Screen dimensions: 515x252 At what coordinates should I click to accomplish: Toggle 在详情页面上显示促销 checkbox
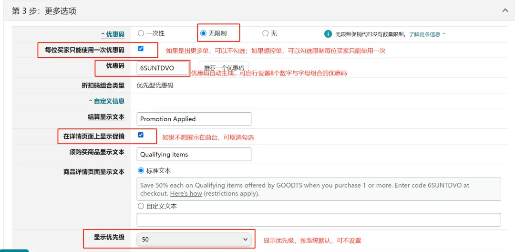click(141, 135)
